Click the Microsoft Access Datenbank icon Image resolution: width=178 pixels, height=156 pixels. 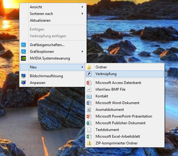(89, 83)
